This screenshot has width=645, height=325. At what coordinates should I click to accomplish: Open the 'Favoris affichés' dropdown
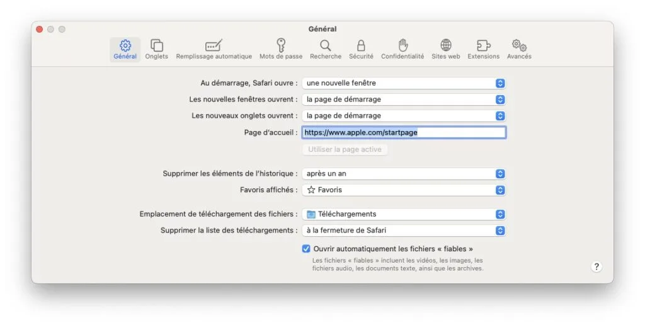(404, 190)
